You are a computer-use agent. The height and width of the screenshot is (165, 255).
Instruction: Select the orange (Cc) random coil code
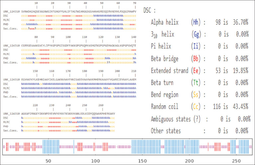point(196,107)
